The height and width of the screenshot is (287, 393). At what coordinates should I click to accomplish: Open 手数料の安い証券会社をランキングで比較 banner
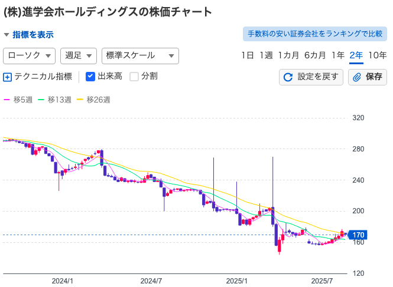[x=315, y=34]
